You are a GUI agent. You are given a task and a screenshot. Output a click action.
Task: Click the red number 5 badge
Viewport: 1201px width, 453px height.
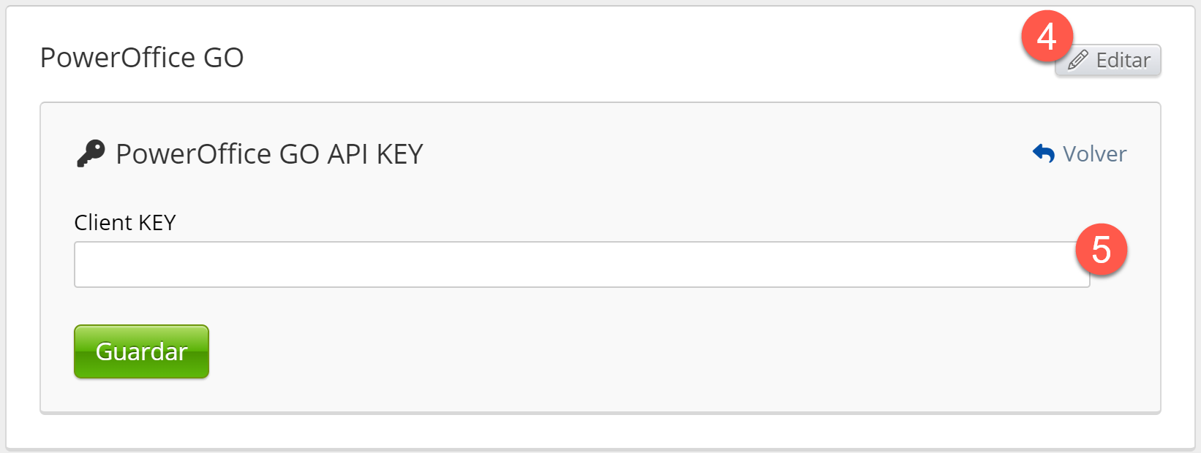[x=1101, y=250]
